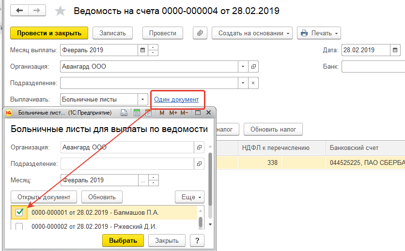The width and height of the screenshot is (405, 251).
Task: Open organization link icon in dialog Организация field
Action: pos(199,148)
